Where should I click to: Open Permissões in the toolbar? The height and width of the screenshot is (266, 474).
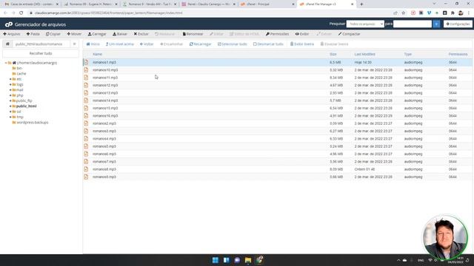tap(278, 34)
